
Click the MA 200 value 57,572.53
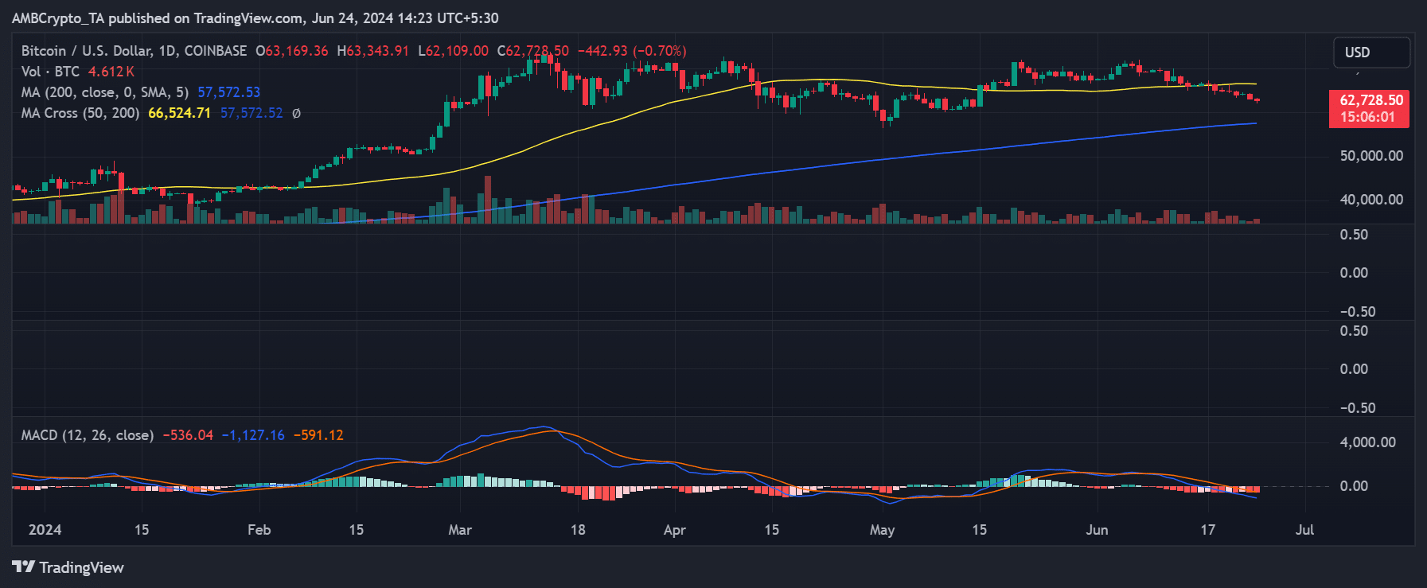(x=229, y=92)
